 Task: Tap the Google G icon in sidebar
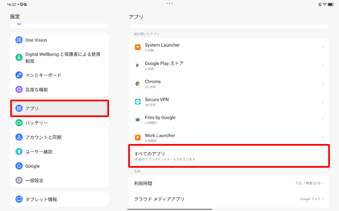coord(19,166)
